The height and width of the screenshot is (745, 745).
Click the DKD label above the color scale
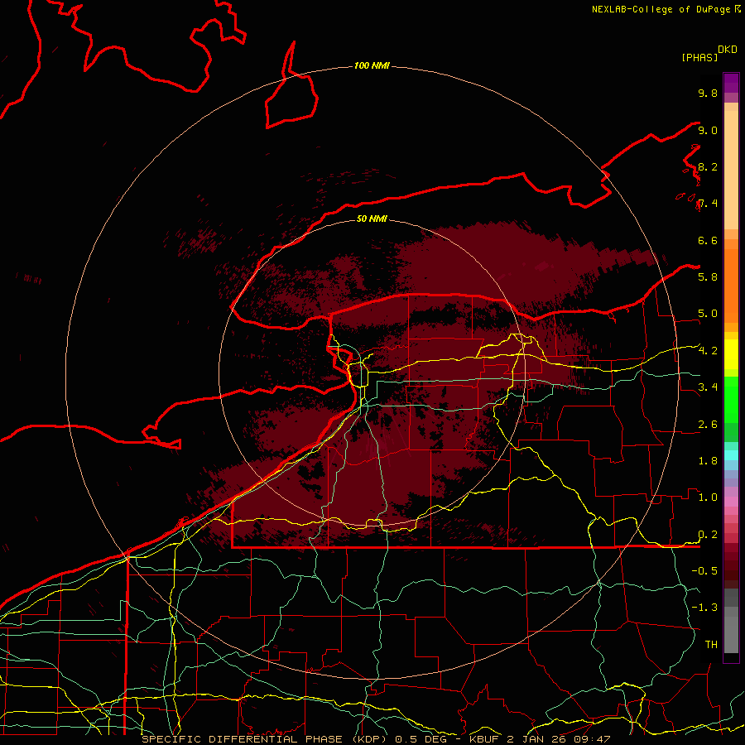(727, 50)
